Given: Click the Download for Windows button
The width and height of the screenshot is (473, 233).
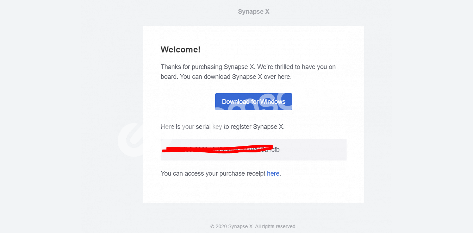Looking at the screenshot, I should 254,102.
